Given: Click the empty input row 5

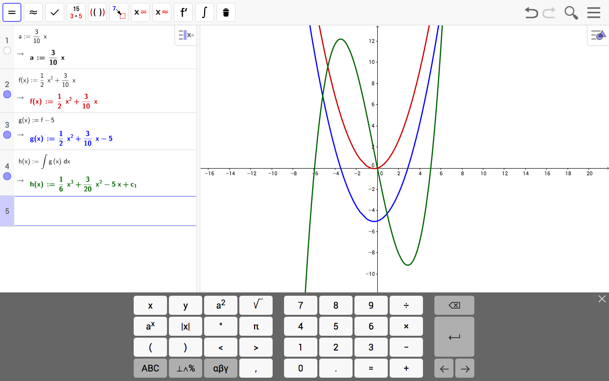Looking at the screenshot, I should [x=105, y=211].
